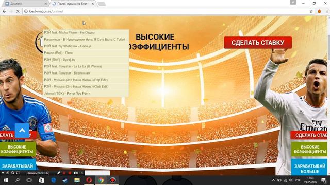Click the blue scroll-to-top arrow button
The width and height of the screenshot is (330, 185).
point(22,131)
